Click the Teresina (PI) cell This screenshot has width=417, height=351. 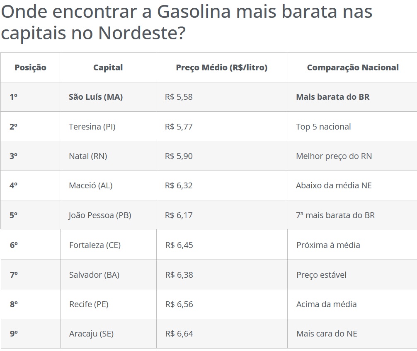coord(92,127)
